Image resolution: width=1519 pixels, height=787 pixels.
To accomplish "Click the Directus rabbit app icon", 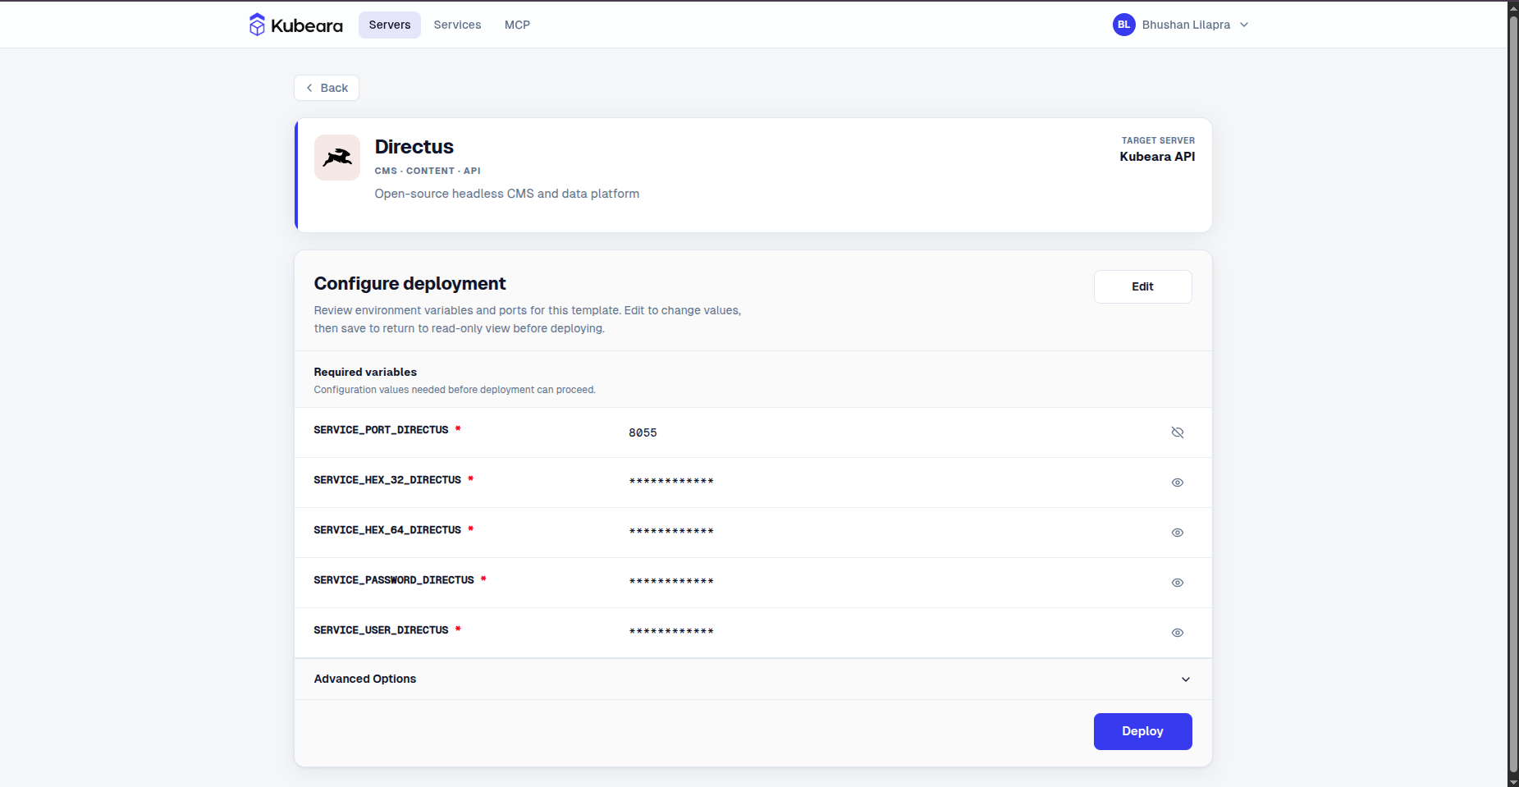I will 337,158.
